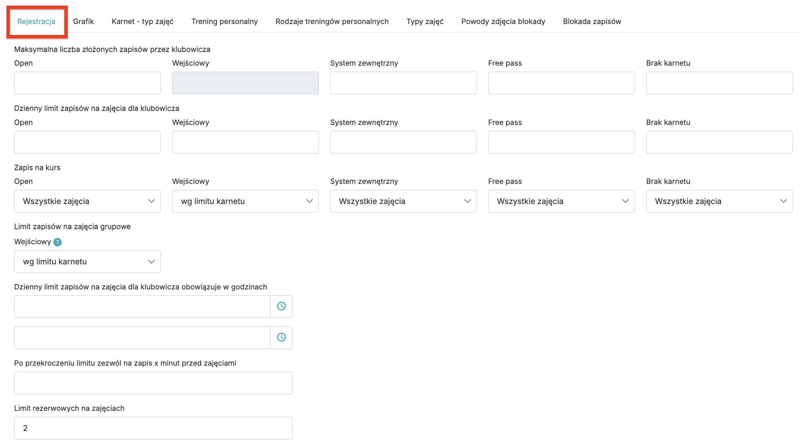Switch to Blokada zapisów tab
800x444 pixels.
click(x=592, y=22)
